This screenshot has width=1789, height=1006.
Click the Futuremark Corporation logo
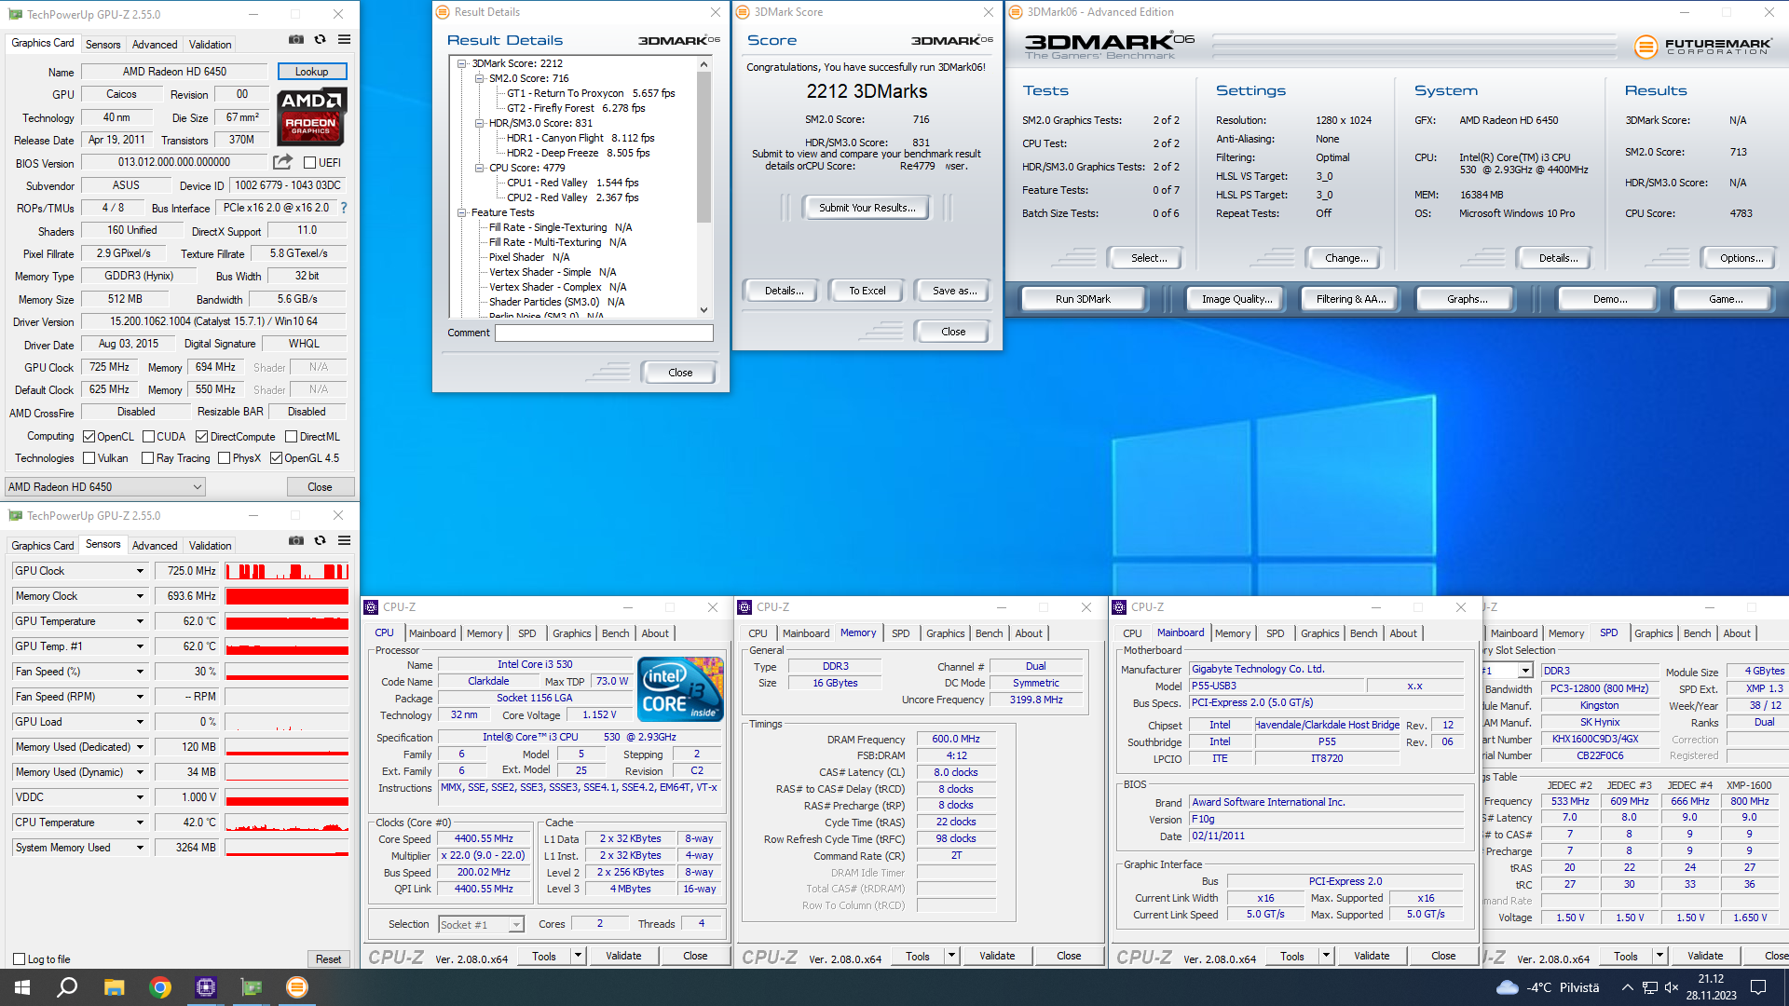click(x=1702, y=47)
